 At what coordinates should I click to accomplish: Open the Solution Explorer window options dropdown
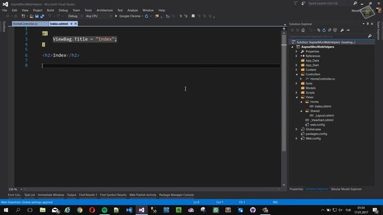[x=363, y=24]
